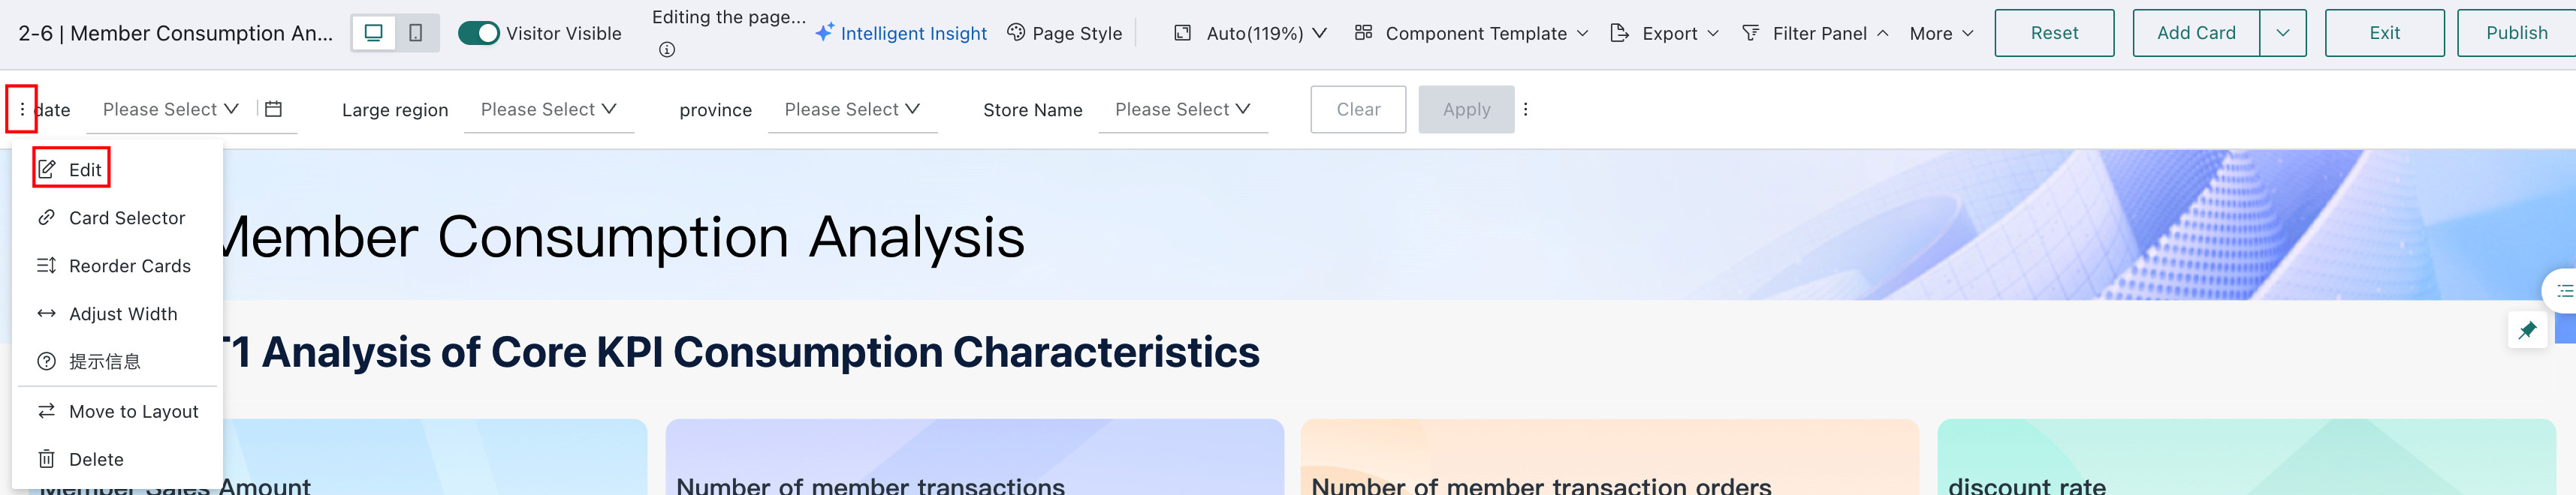2576x495 pixels.
Task: Open the province Please Select dropdown
Action: 853,109
